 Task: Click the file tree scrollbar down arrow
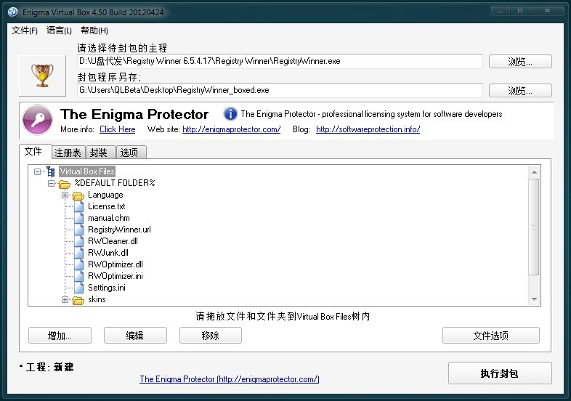(x=534, y=299)
